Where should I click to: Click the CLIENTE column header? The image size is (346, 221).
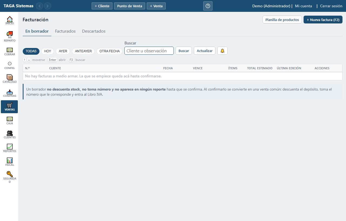[55, 68]
